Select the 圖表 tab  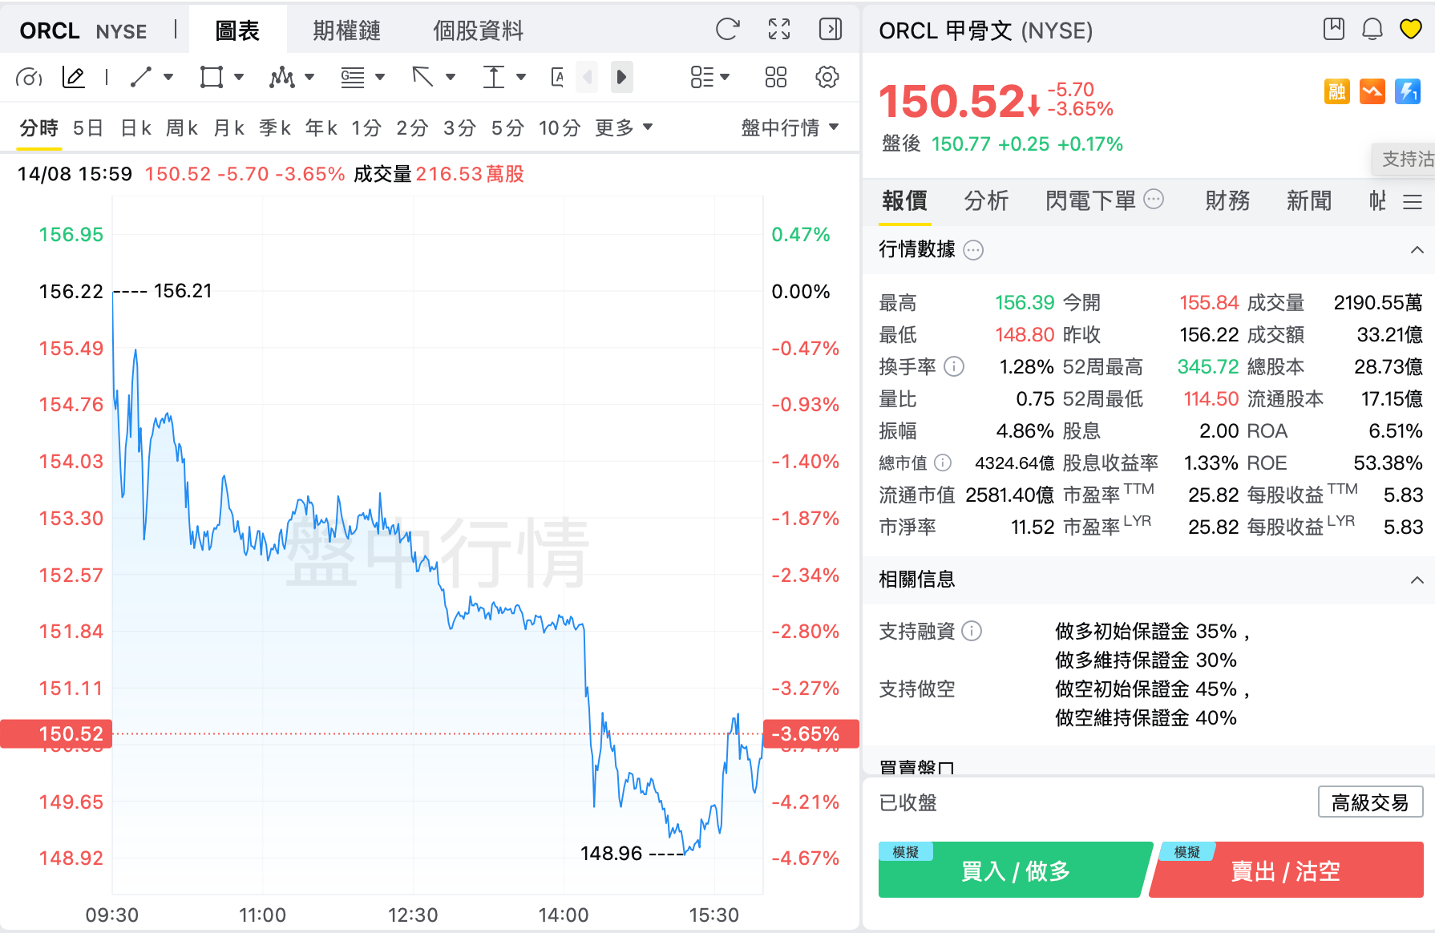237,30
